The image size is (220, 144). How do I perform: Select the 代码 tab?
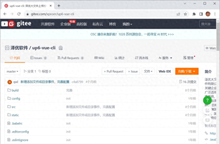(x=15, y=58)
